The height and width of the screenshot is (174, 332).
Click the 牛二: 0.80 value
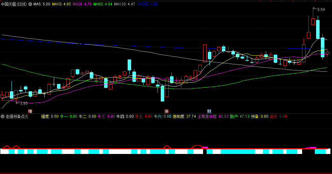click(x=88, y=116)
